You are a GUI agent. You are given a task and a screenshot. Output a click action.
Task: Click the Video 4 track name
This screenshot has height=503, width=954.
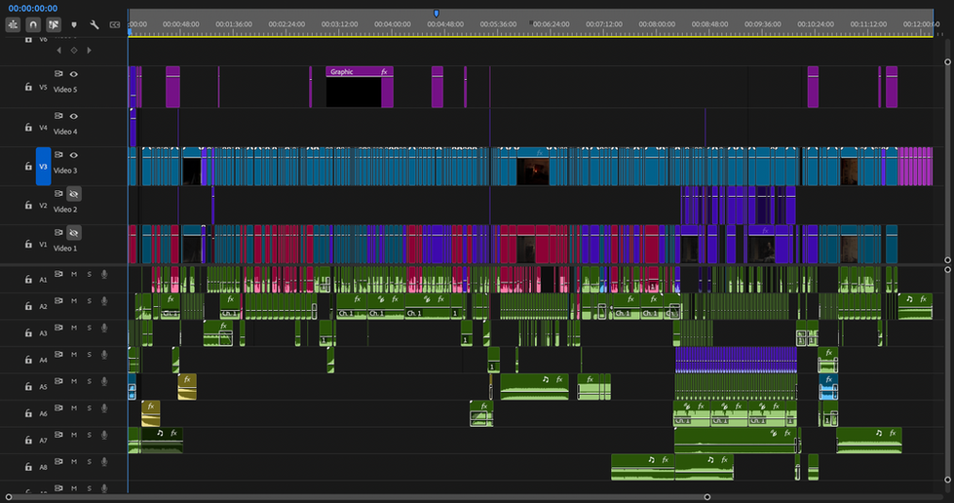point(65,132)
